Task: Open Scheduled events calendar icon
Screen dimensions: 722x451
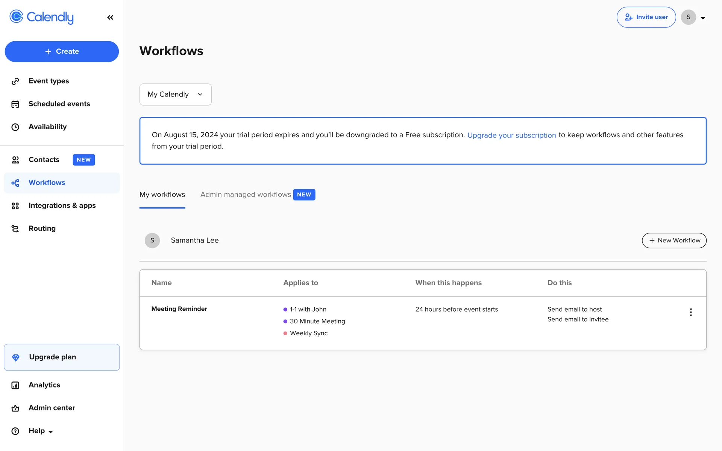Action: click(x=15, y=104)
